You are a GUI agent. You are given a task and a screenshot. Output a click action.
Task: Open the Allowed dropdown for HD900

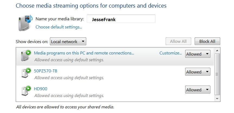pyautogui.click(x=198, y=90)
